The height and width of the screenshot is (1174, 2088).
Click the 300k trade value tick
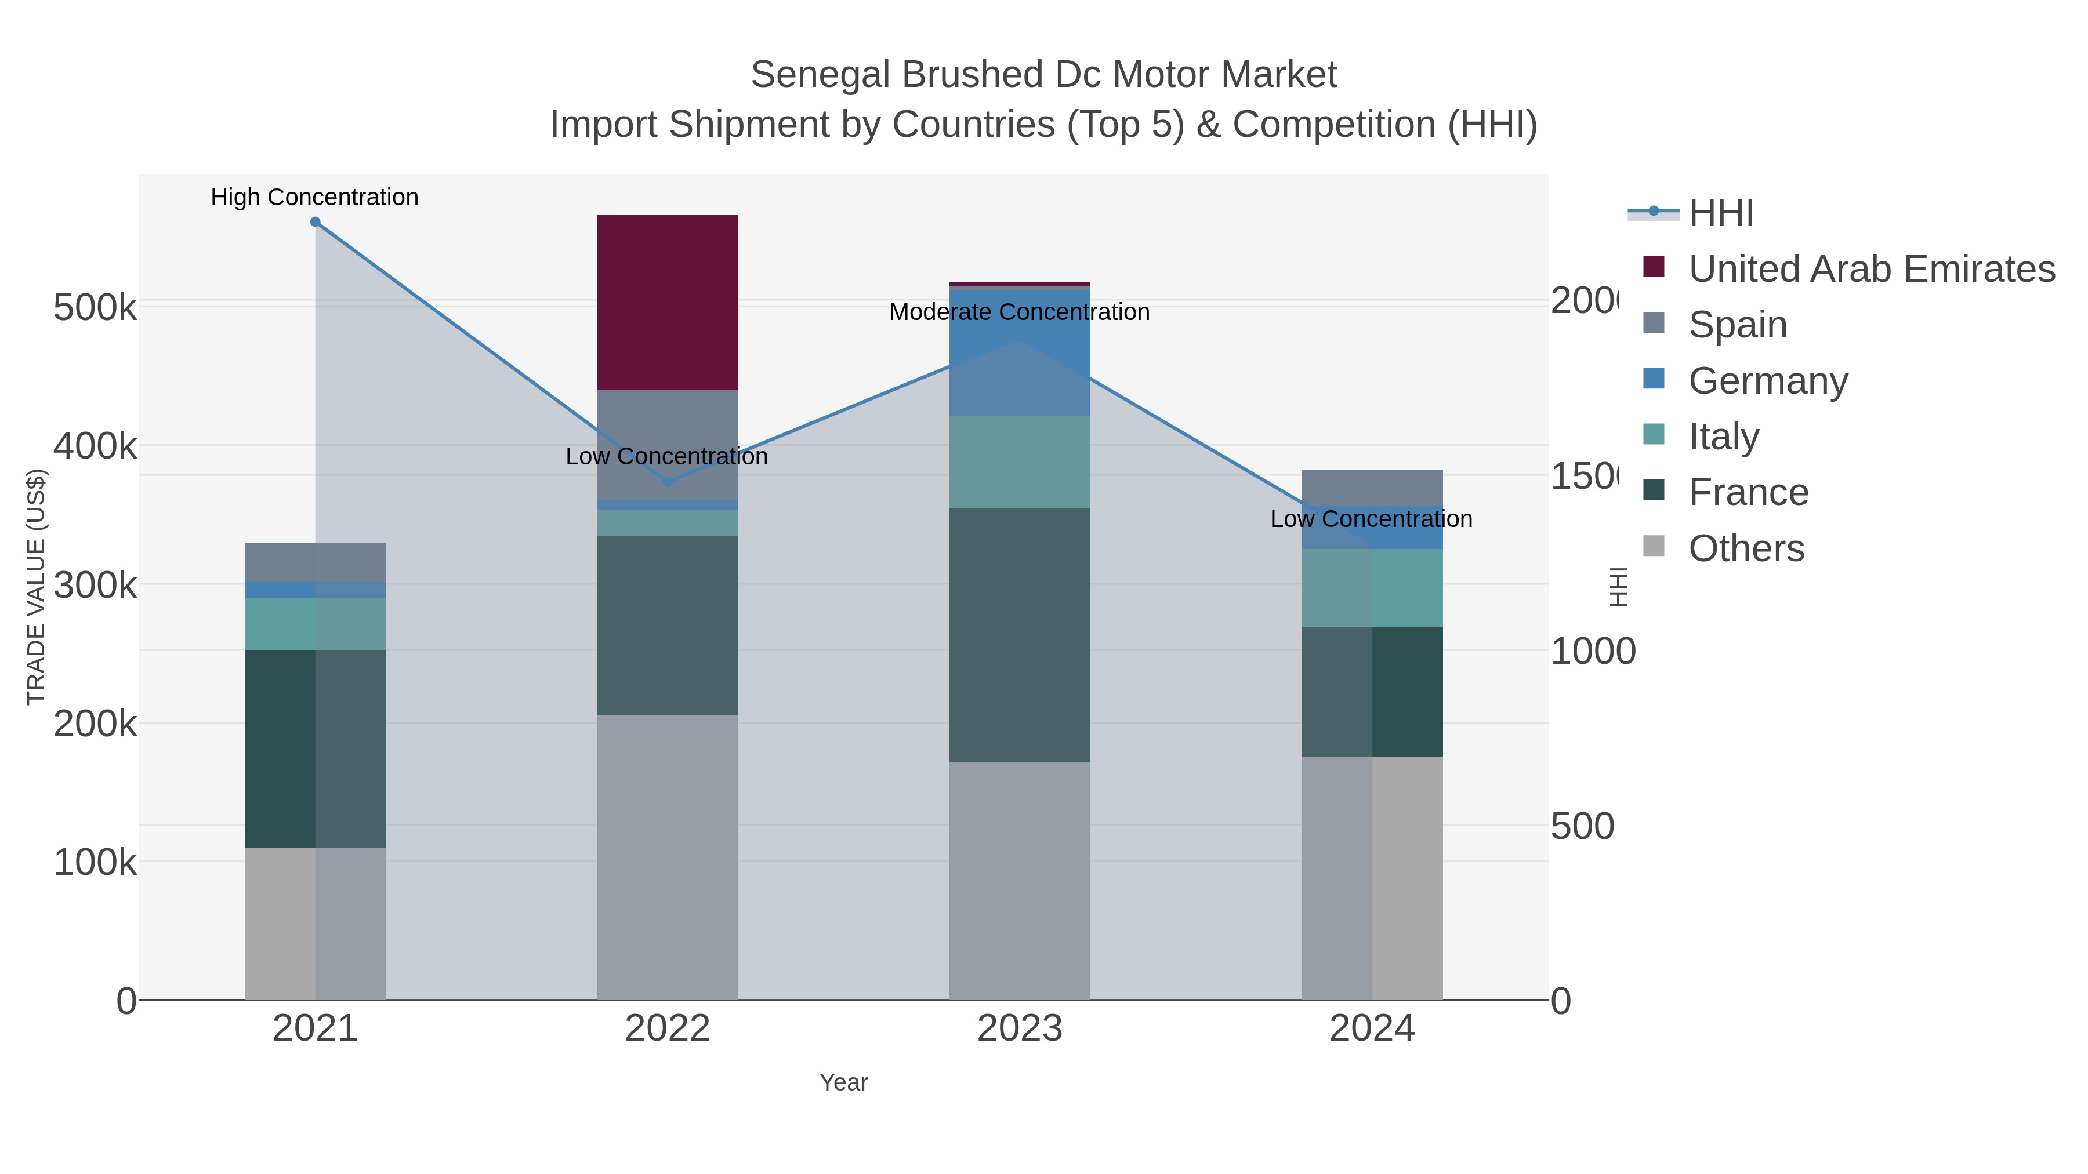95,584
